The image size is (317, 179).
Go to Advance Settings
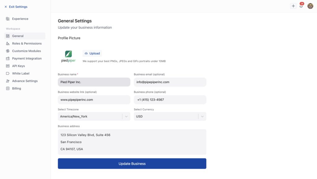(25, 81)
